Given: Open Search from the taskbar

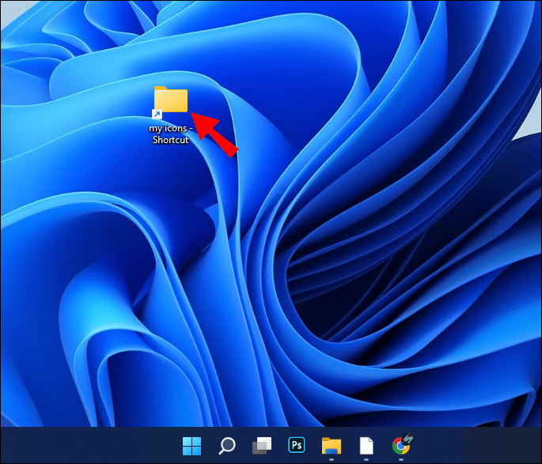Looking at the screenshot, I should coord(226,446).
